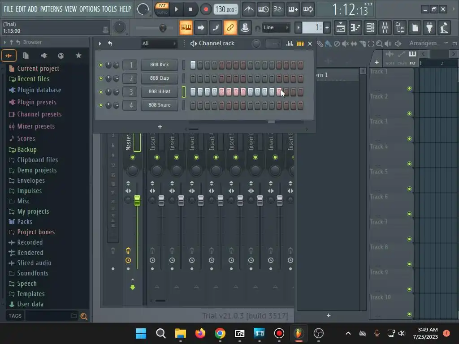Open the OPTIONS menu
Screen dimensions: 459x344
(90, 9)
